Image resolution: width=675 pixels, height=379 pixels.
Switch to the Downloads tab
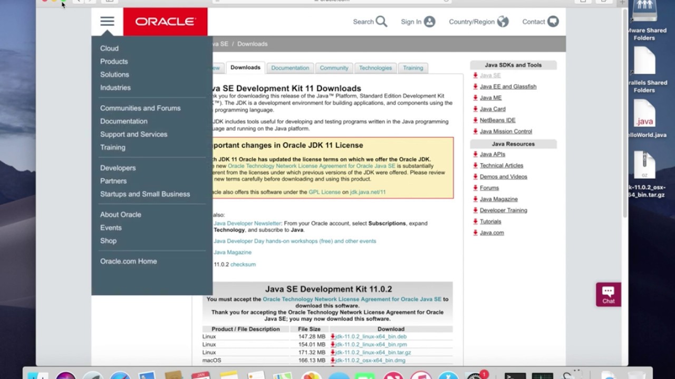point(245,67)
